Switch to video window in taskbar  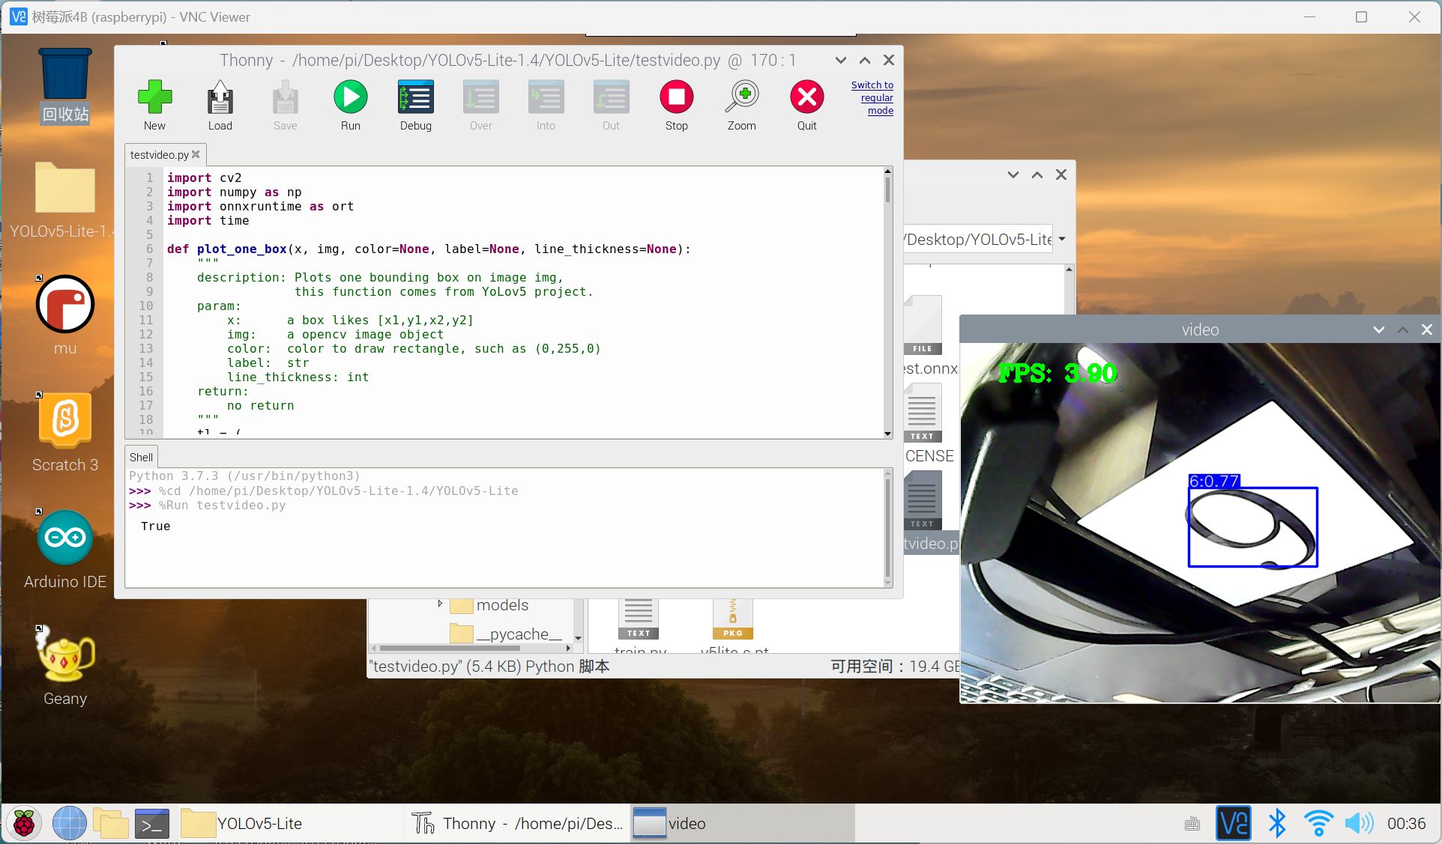[x=742, y=824]
